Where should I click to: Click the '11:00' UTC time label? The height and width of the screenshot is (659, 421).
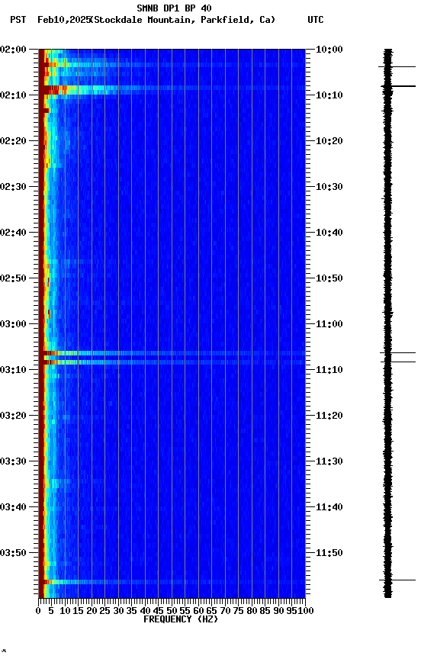(329, 324)
